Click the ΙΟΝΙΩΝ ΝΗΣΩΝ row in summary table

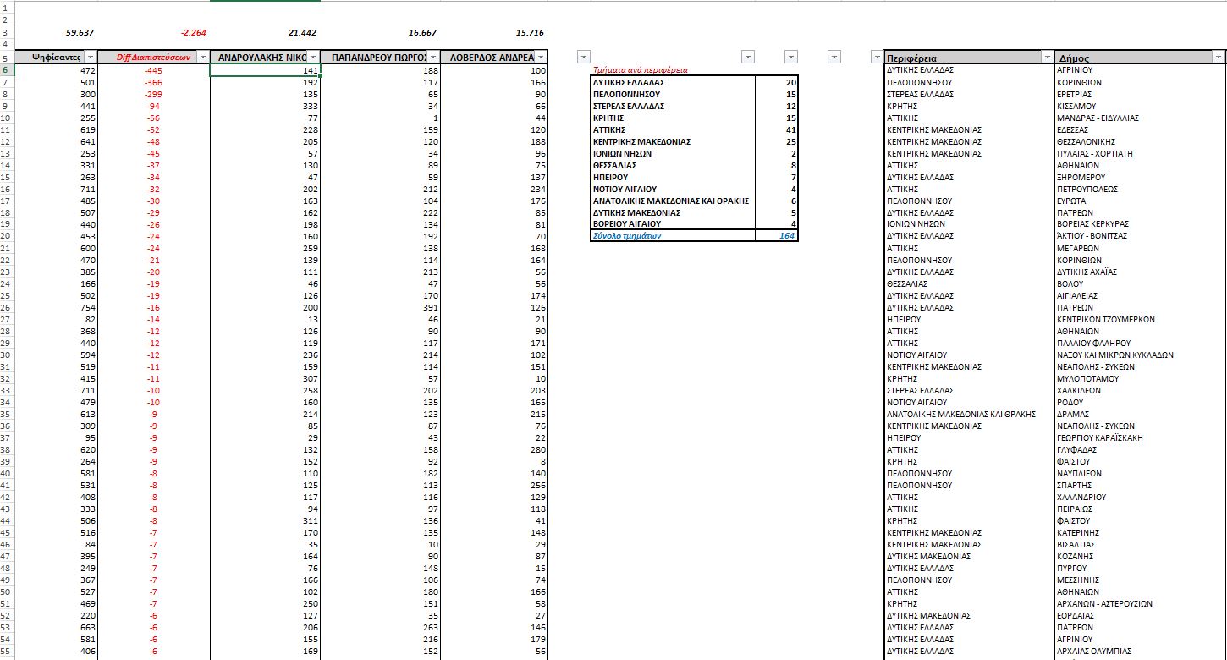[x=622, y=153]
